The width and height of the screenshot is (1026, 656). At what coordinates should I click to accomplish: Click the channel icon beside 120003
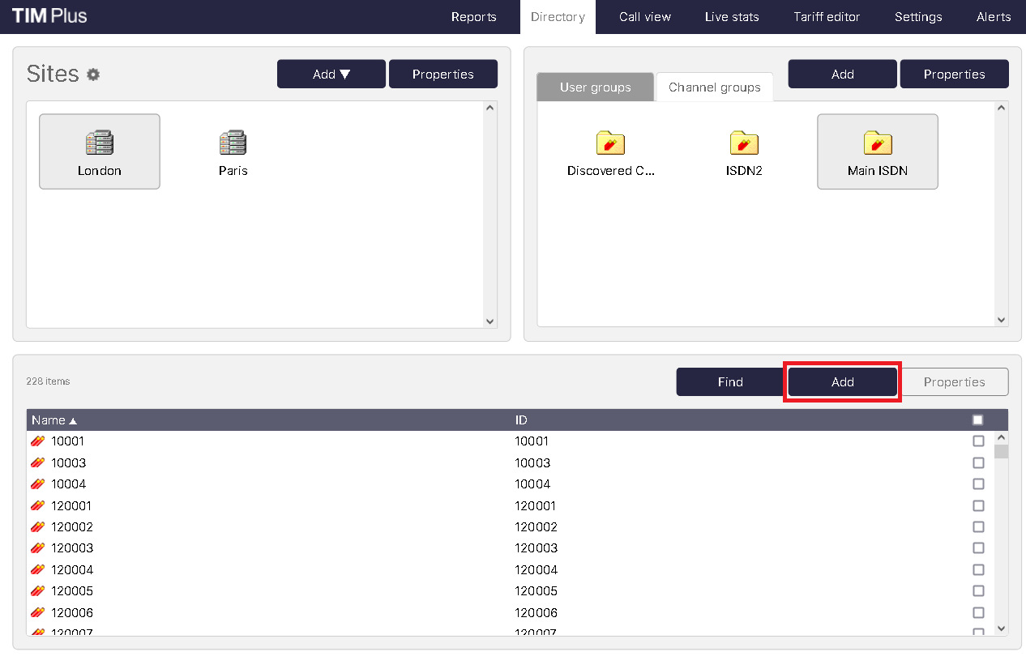click(x=37, y=548)
